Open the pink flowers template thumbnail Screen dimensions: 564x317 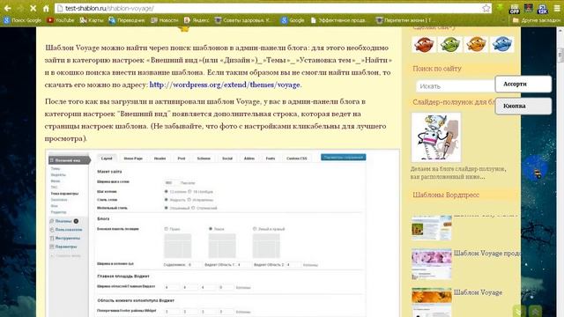431,264
